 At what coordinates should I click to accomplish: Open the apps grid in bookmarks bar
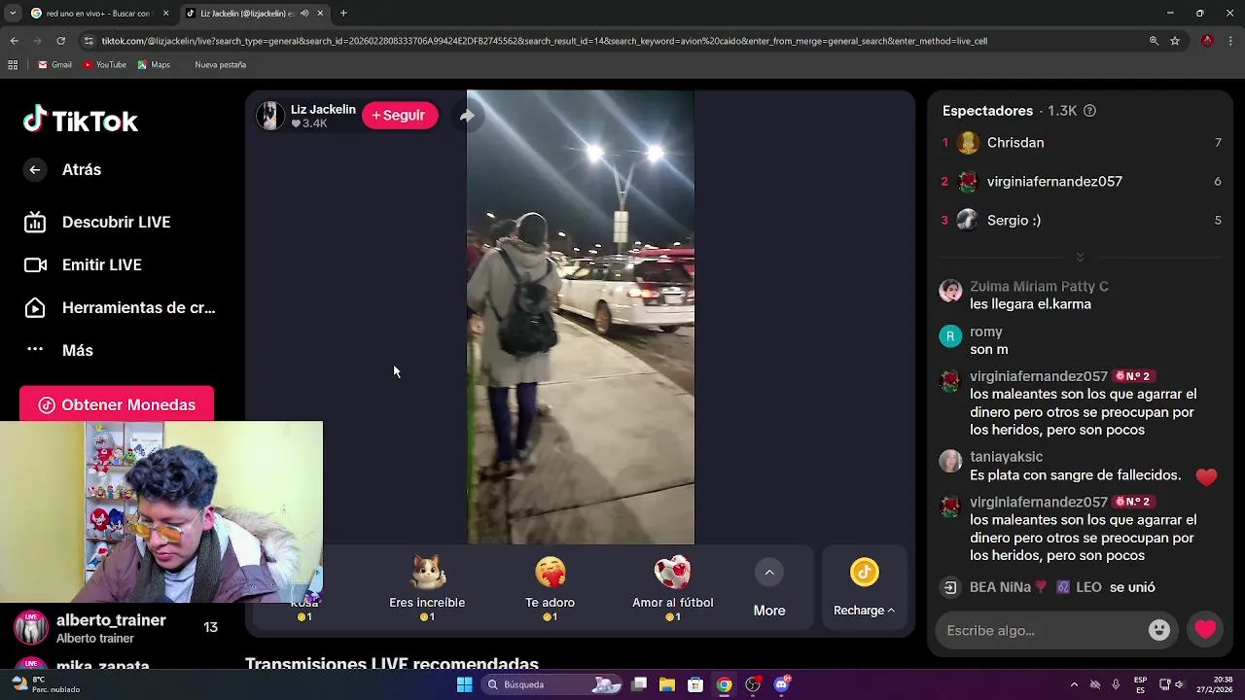tap(13, 65)
